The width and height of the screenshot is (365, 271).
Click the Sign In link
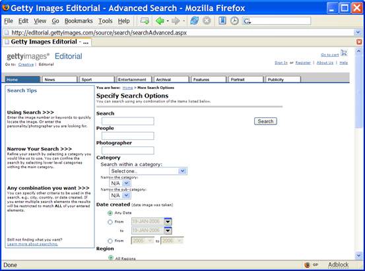281,63
